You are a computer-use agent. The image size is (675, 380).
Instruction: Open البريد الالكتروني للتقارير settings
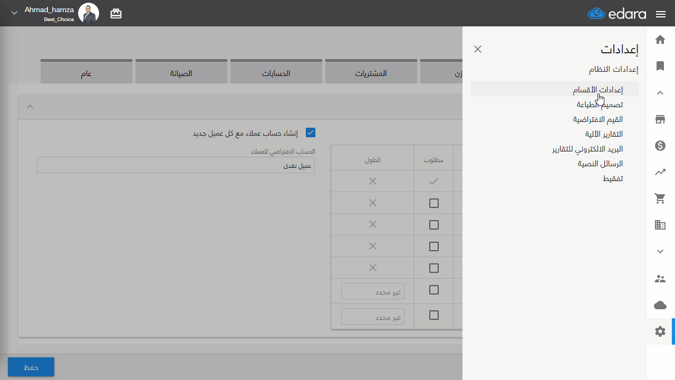(x=587, y=149)
